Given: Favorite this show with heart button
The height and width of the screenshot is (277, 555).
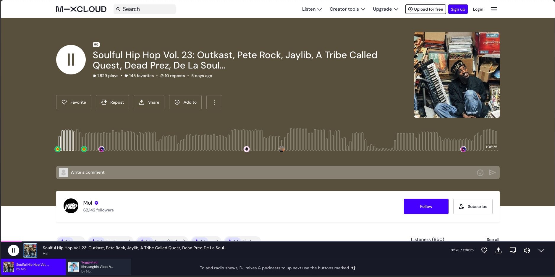Looking at the screenshot, I should (x=74, y=102).
